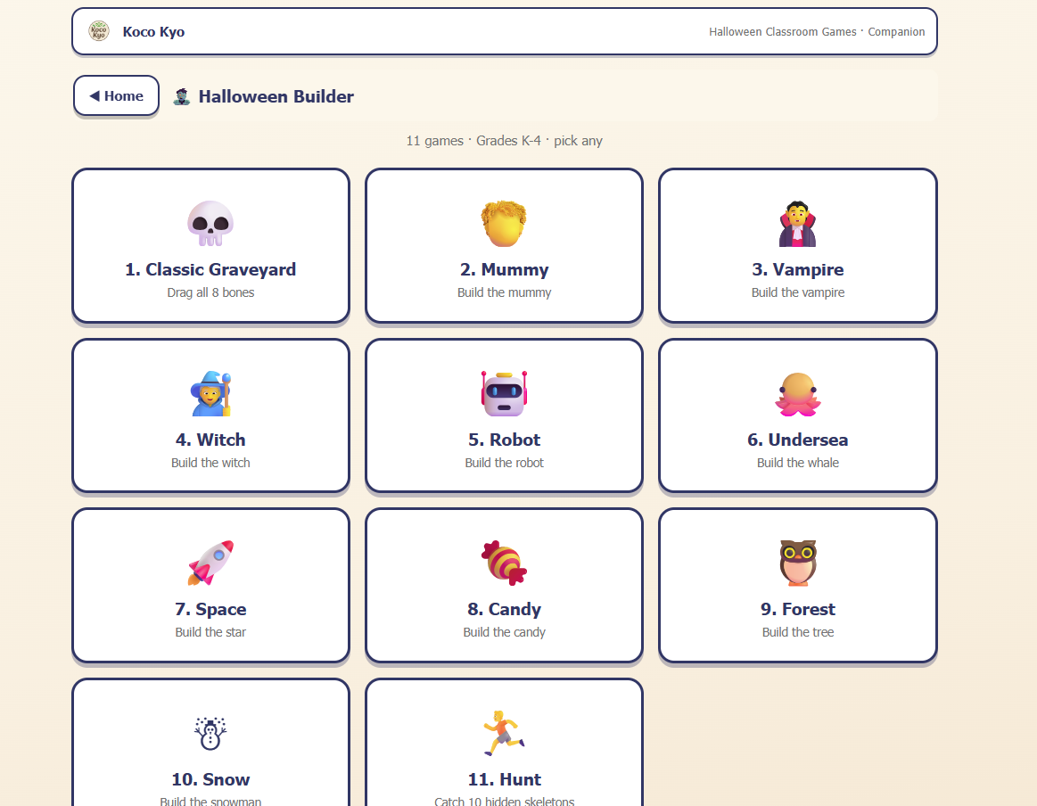Select the 4. Witch game title
This screenshot has width=1037, height=806.
point(210,440)
